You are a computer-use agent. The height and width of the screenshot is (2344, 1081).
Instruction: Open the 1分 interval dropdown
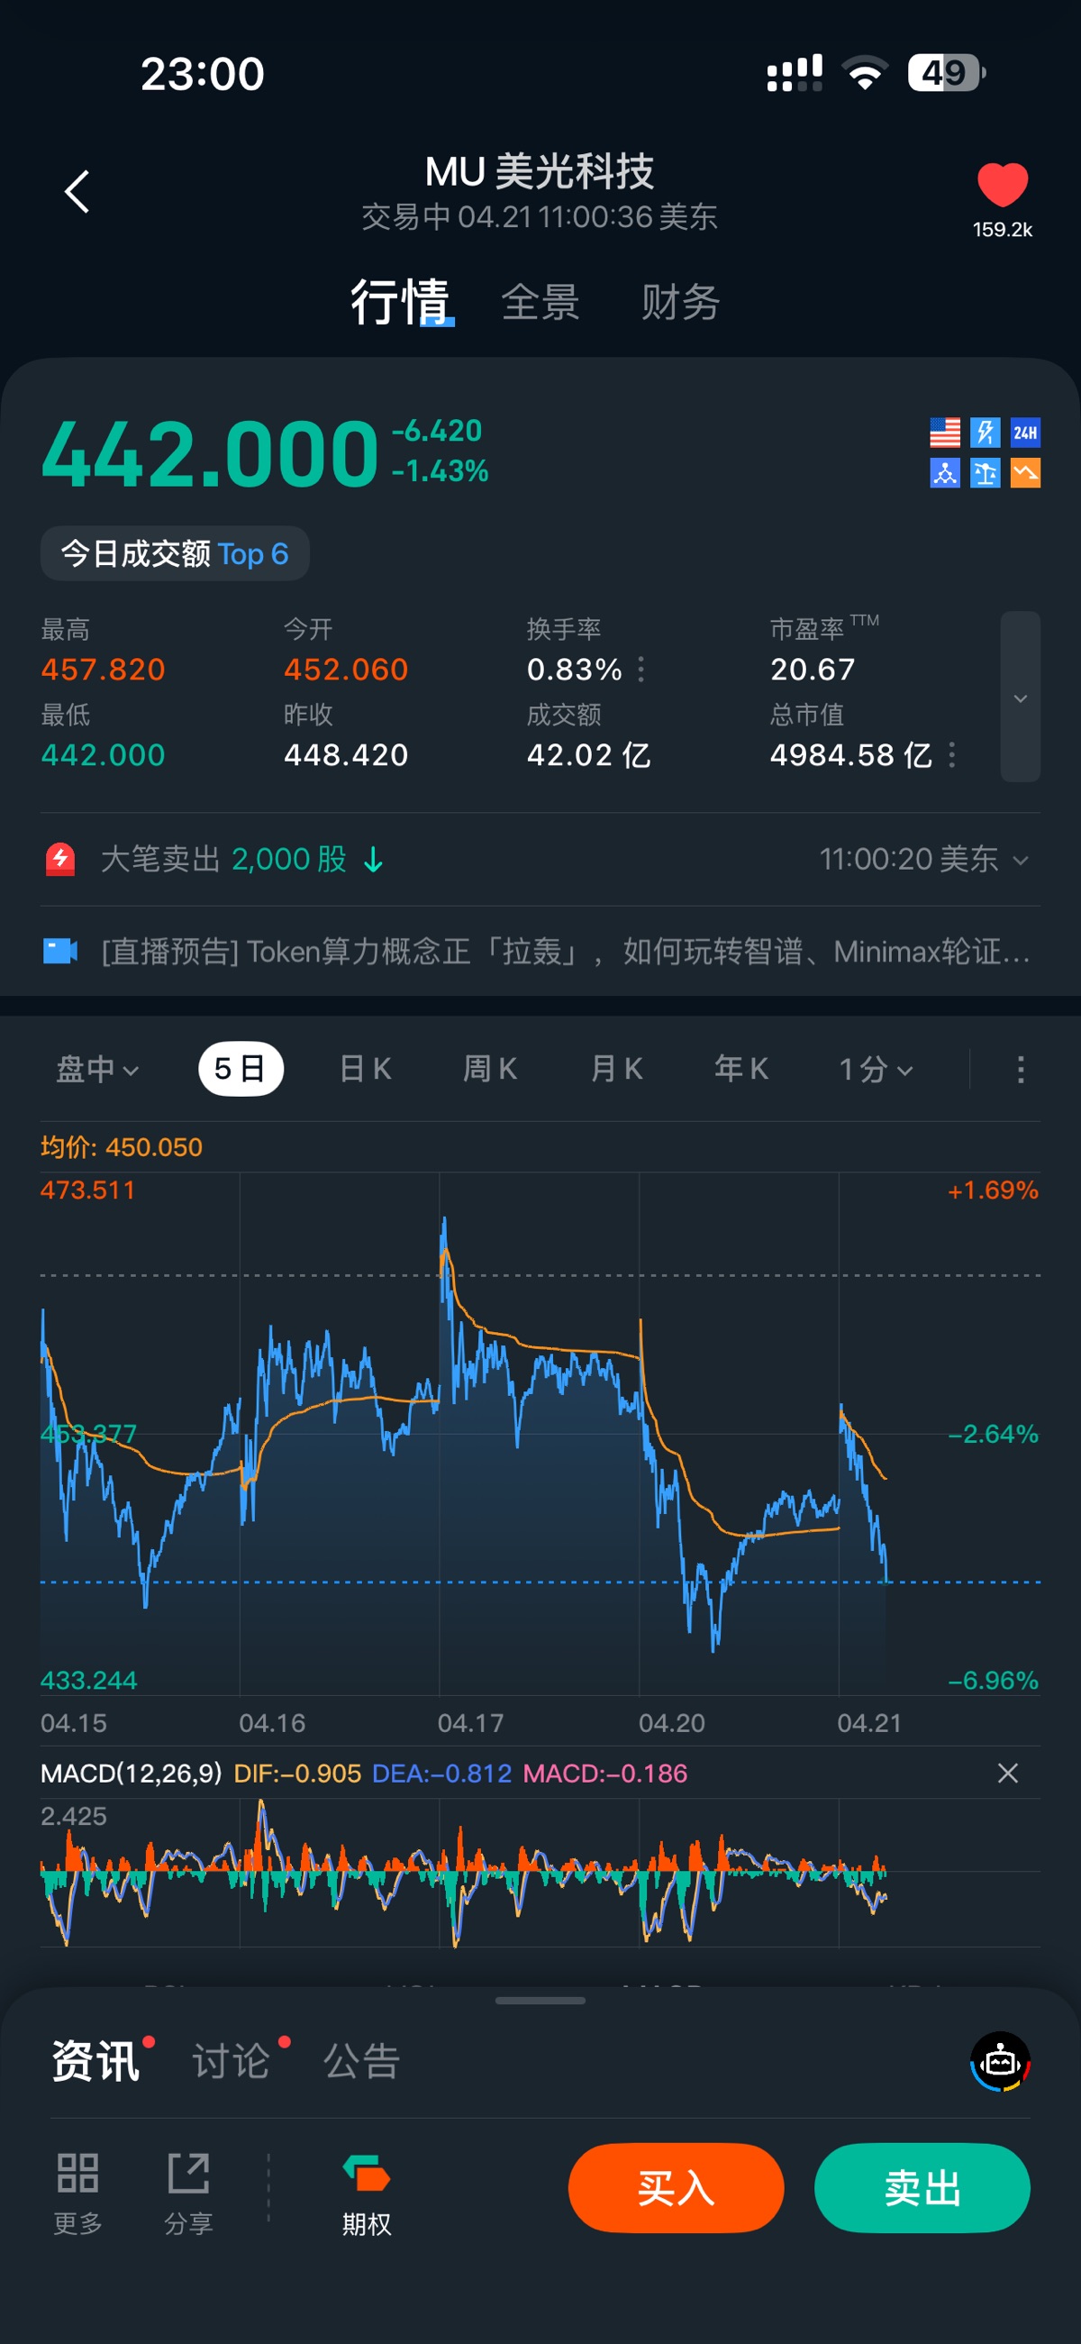coord(875,1069)
